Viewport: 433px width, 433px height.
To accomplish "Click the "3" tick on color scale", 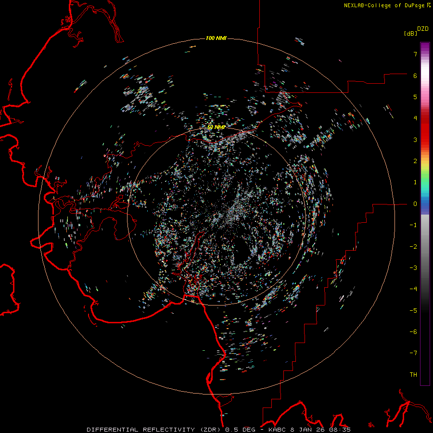I will [415, 140].
